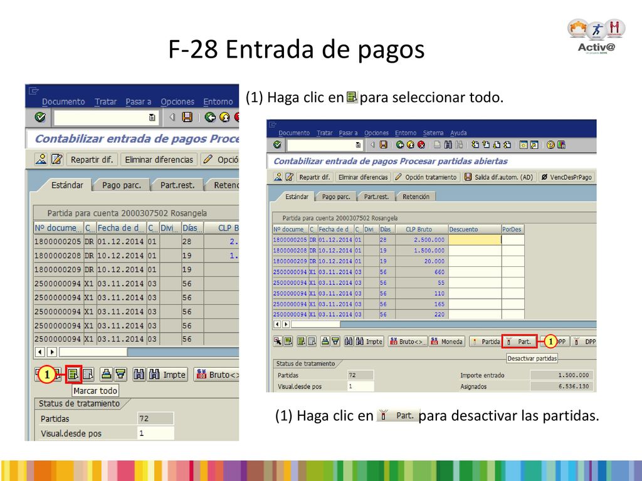Open Opciones menu in right screenshot

tap(376, 133)
